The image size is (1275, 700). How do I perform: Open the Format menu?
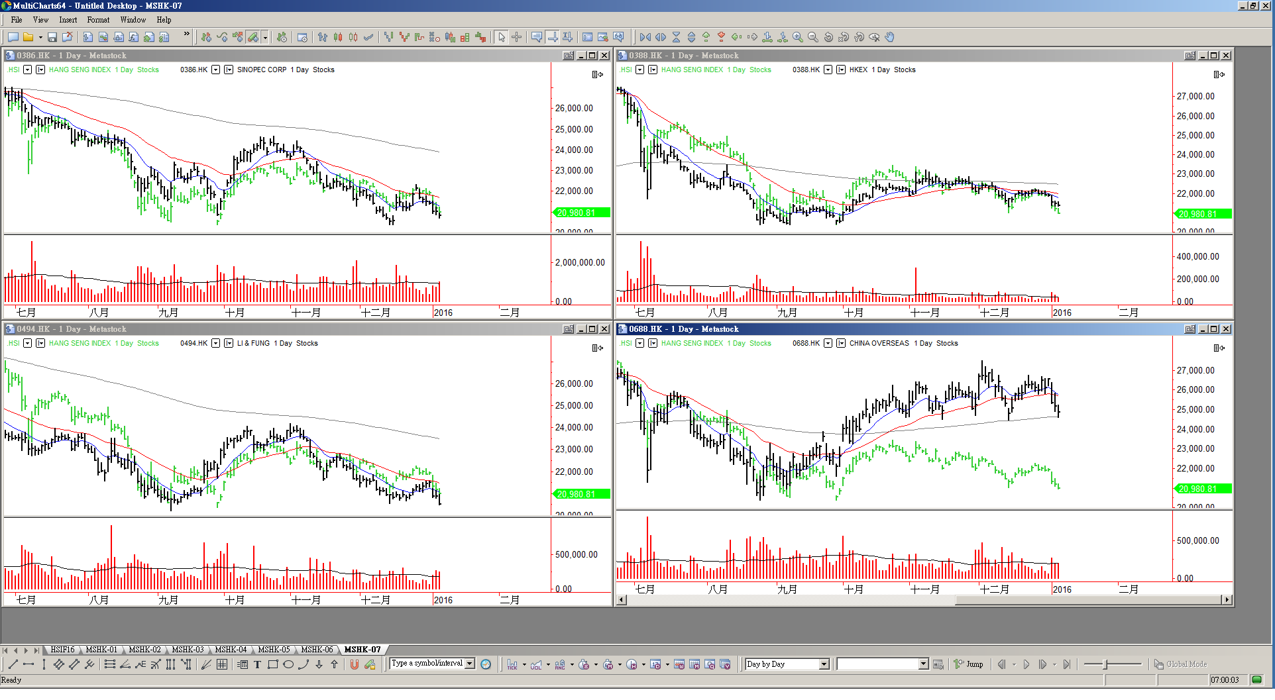click(98, 20)
